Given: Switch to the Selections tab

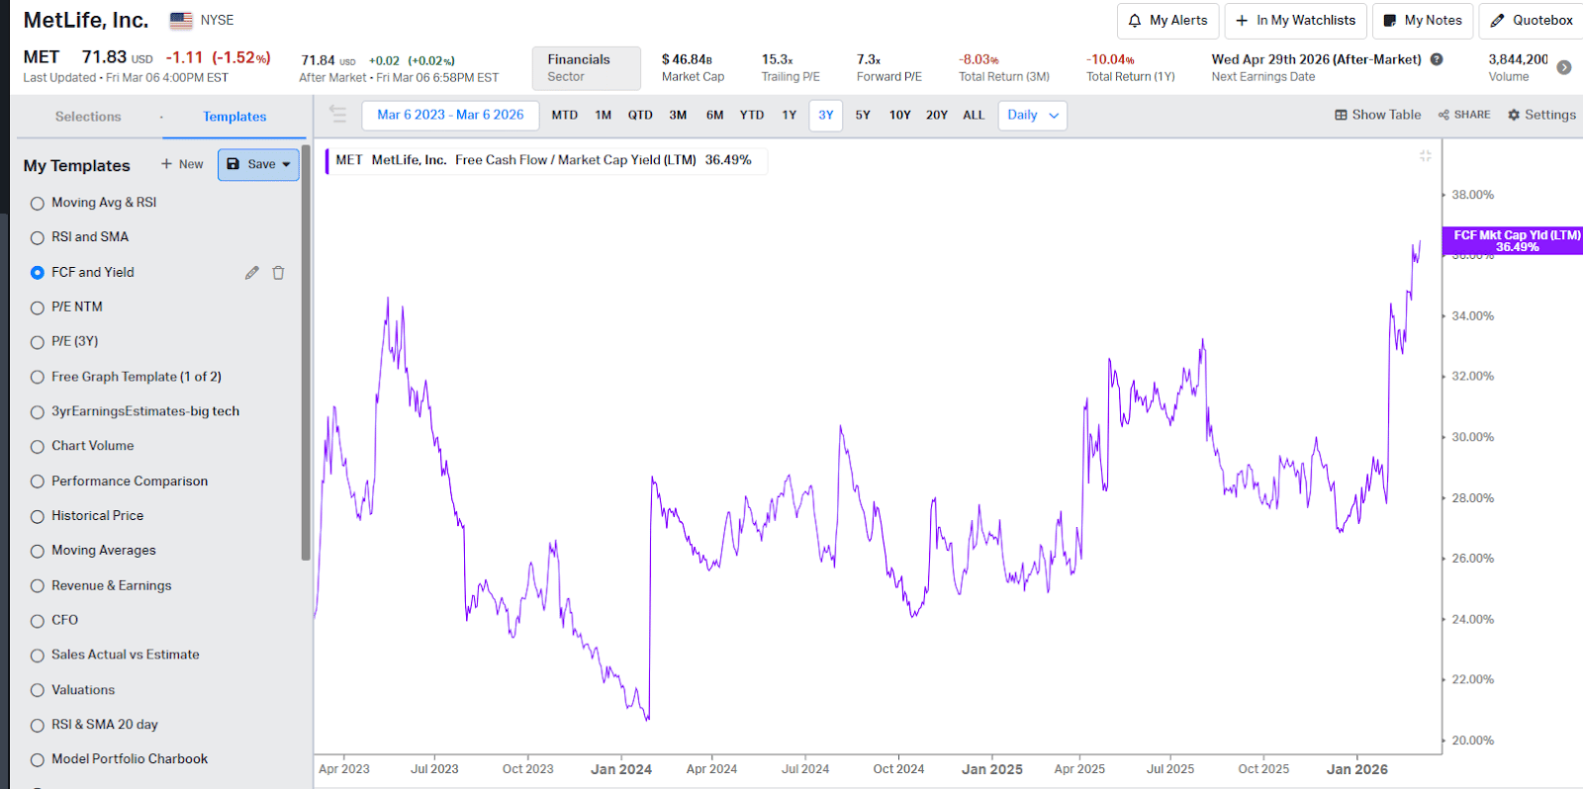Looking at the screenshot, I should click(88, 117).
